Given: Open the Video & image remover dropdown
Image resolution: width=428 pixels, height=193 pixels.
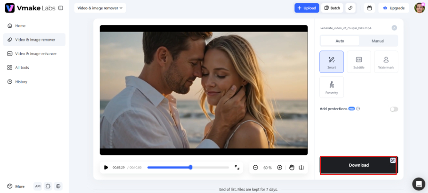Looking at the screenshot, I should coord(100,8).
